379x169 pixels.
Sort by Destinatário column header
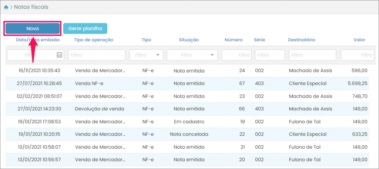[301, 40]
